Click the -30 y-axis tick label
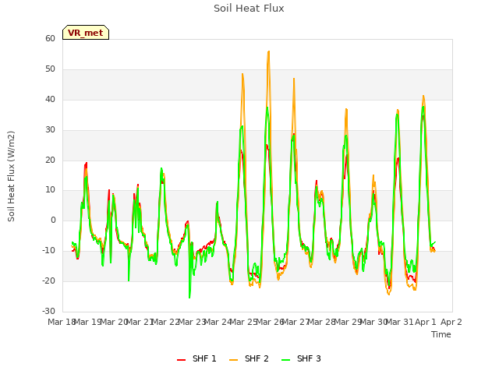The height and width of the screenshot is (374, 499). [48, 311]
